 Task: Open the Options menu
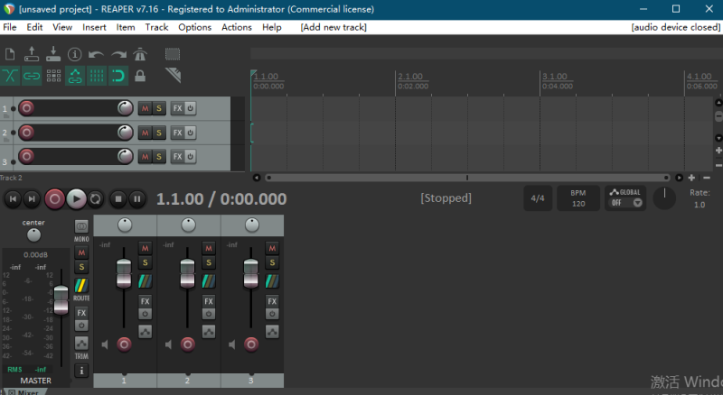[x=194, y=27]
